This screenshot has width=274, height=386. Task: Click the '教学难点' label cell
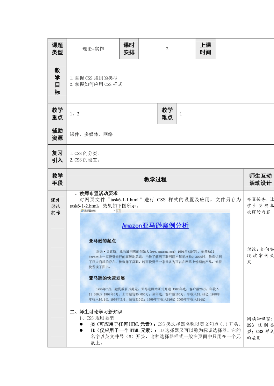(167, 114)
